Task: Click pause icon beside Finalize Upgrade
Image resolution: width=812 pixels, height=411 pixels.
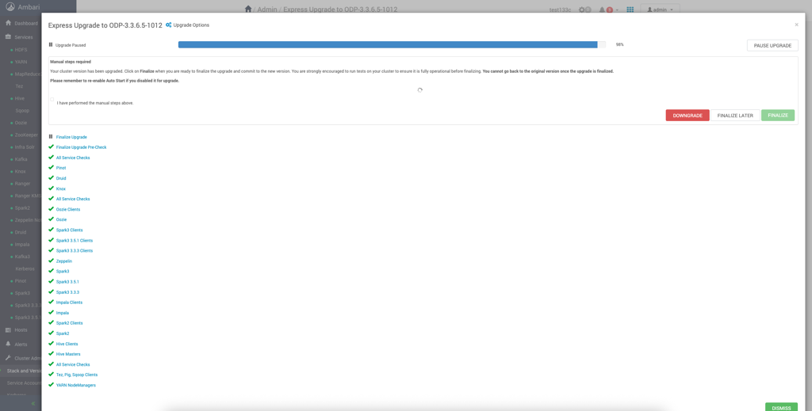Action: [51, 137]
